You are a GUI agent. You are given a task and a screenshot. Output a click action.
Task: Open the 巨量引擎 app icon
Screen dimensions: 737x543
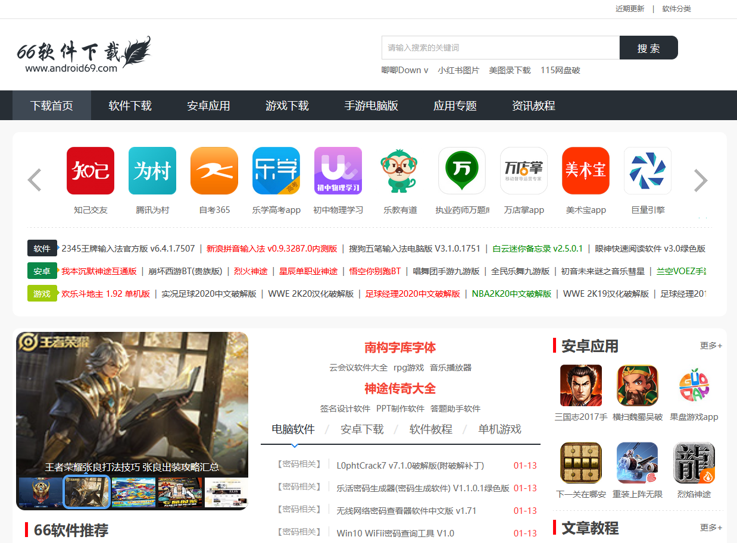click(648, 171)
